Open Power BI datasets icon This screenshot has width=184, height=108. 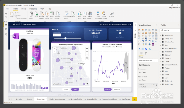click(42, 14)
